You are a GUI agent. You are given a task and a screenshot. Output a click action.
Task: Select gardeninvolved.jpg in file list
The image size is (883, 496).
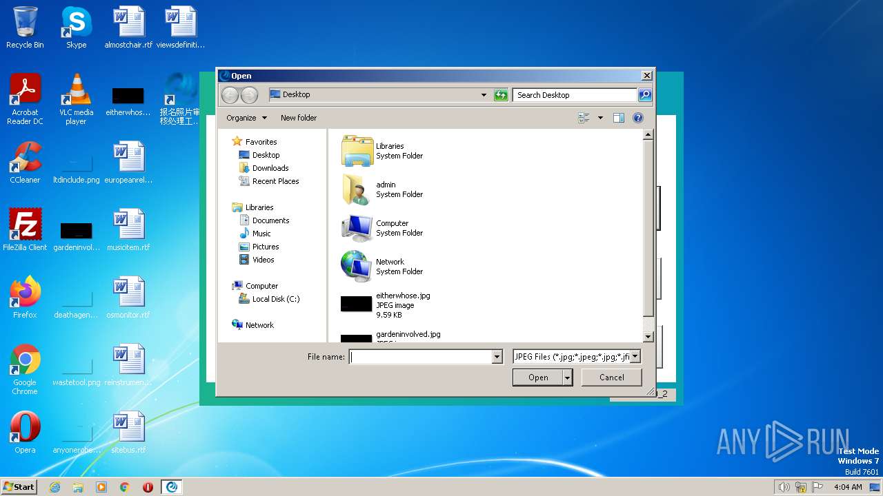(391, 335)
